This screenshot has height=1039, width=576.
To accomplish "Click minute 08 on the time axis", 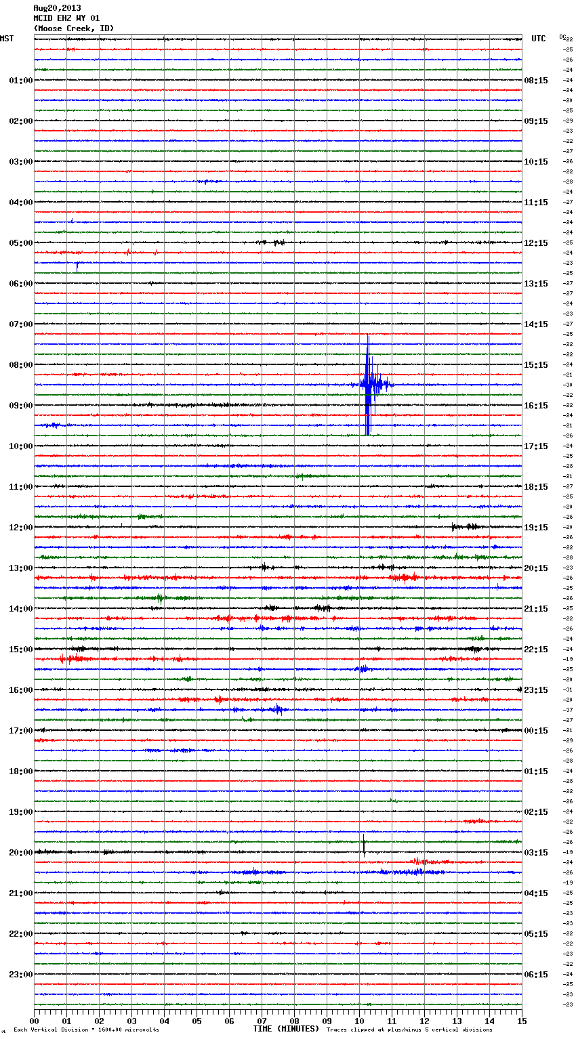I will click(x=294, y=1021).
